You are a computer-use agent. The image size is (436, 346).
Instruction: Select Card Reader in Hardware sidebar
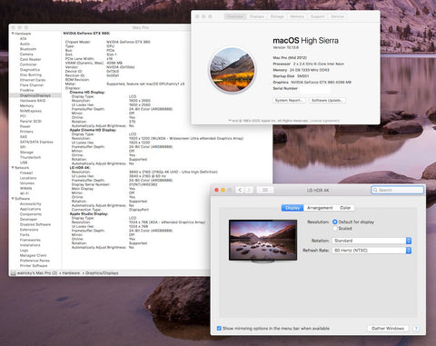[x=30, y=59]
